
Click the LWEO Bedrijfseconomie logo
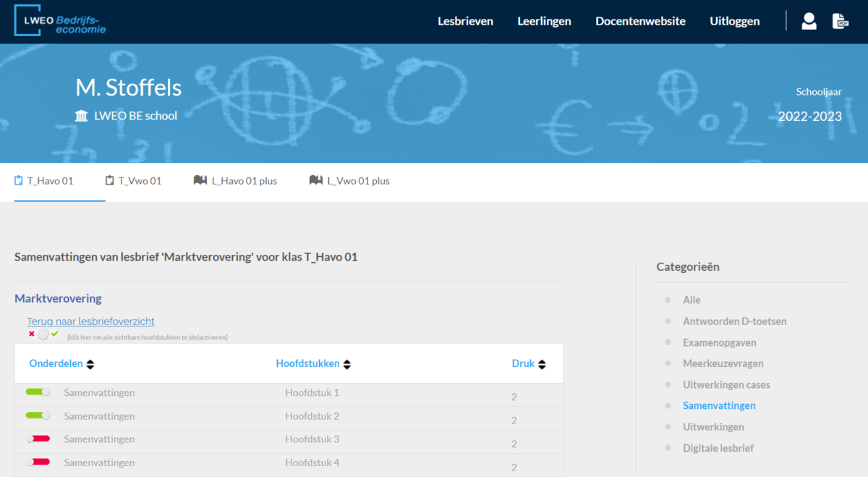[61, 21]
